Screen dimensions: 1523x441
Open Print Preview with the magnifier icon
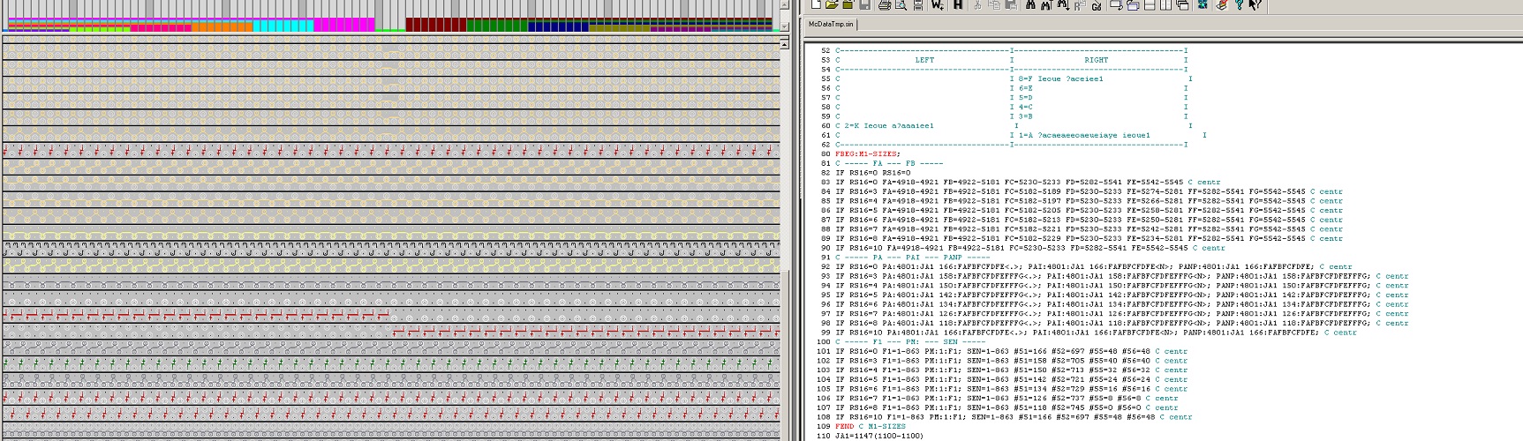click(901, 4)
